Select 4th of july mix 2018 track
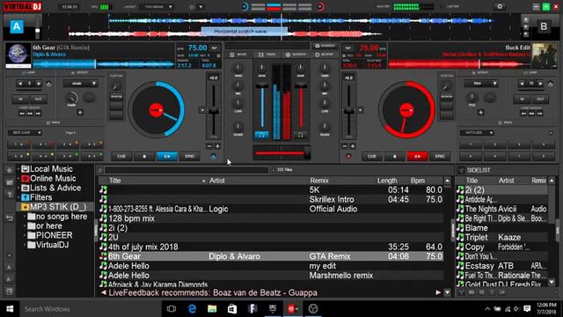The width and height of the screenshot is (563, 317). [x=271, y=247]
